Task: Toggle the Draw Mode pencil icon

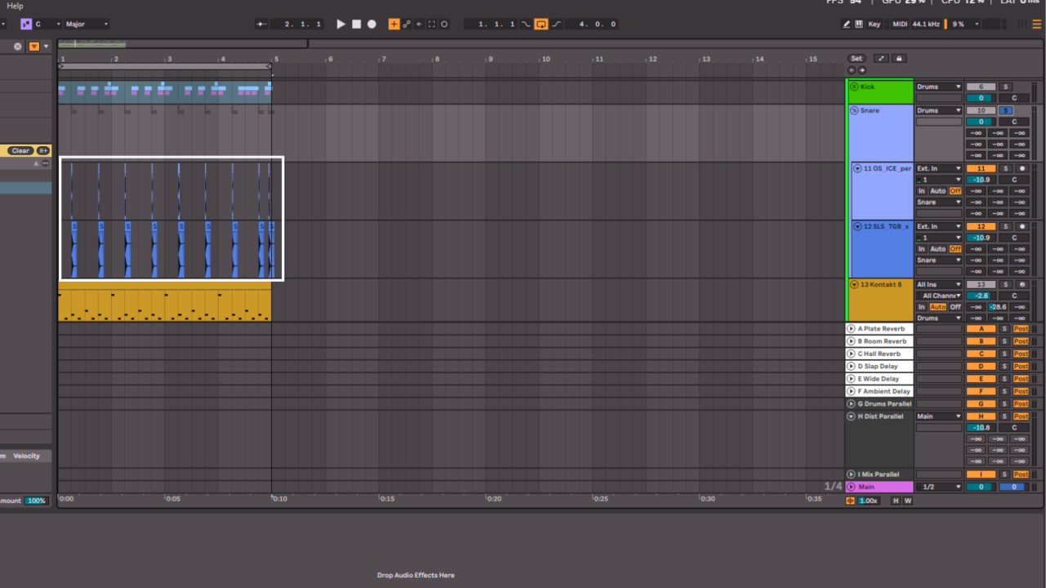Action: pyautogui.click(x=847, y=24)
